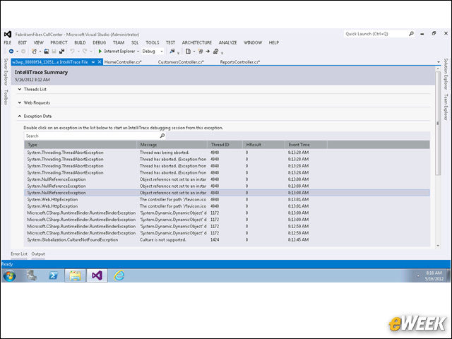Screen dimensions: 452x339
Task: Click the Redo toolbar icon
Action: click(x=85, y=52)
